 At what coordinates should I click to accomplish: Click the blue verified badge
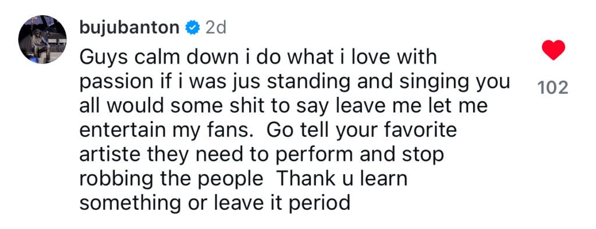coord(192,28)
